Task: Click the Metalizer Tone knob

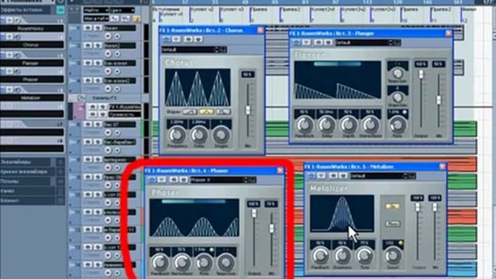Action: pyautogui.click(x=363, y=256)
